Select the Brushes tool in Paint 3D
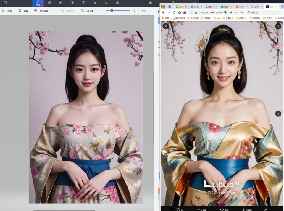This screenshot has width=284, height=211. pos(38,3)
